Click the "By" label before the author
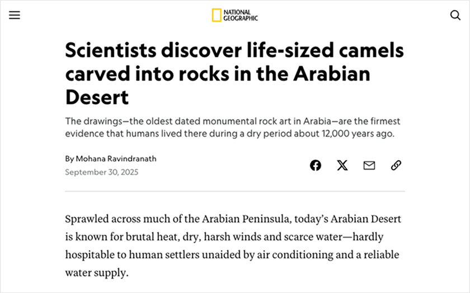The width and height of the screenshot is (470, 293). (69, 159)
